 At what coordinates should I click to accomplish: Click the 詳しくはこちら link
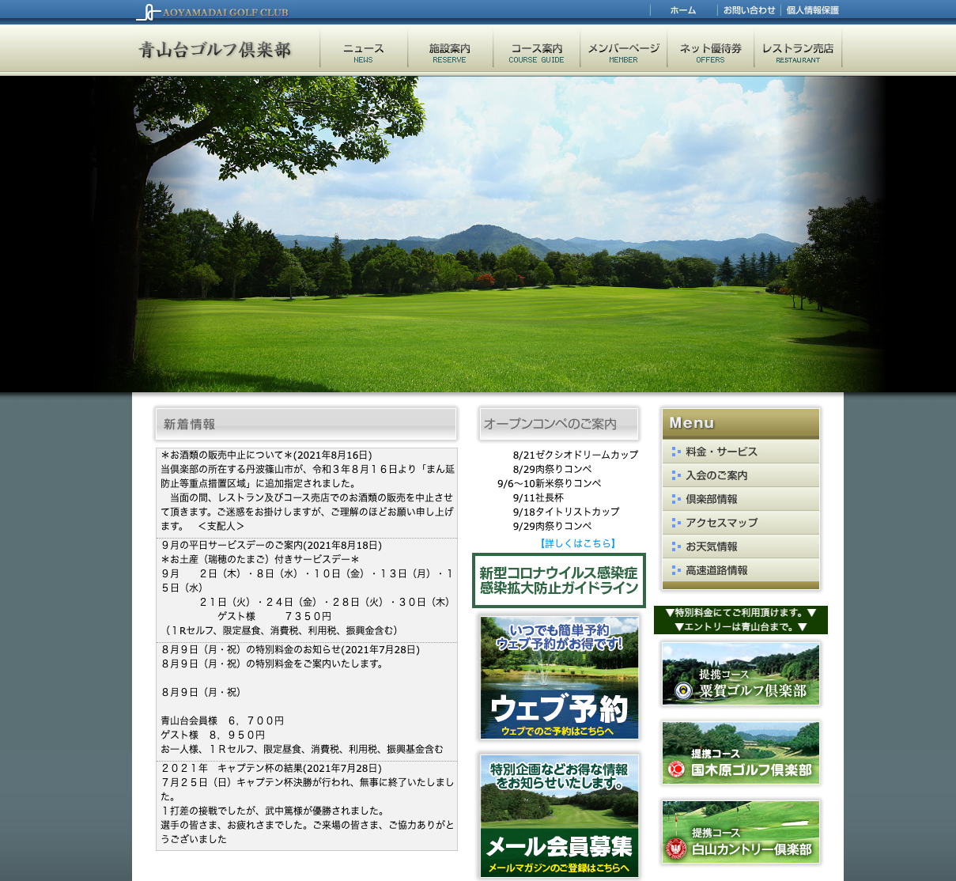(x=578, y=543)
